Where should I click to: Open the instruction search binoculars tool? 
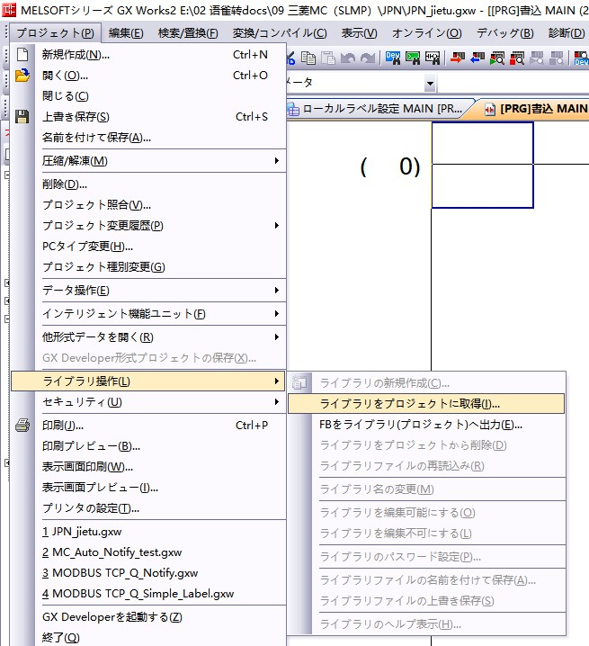click(x=413, y=58)
